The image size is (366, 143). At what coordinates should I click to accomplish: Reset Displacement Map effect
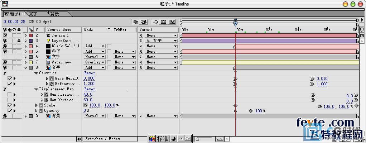tap(90, 89)
